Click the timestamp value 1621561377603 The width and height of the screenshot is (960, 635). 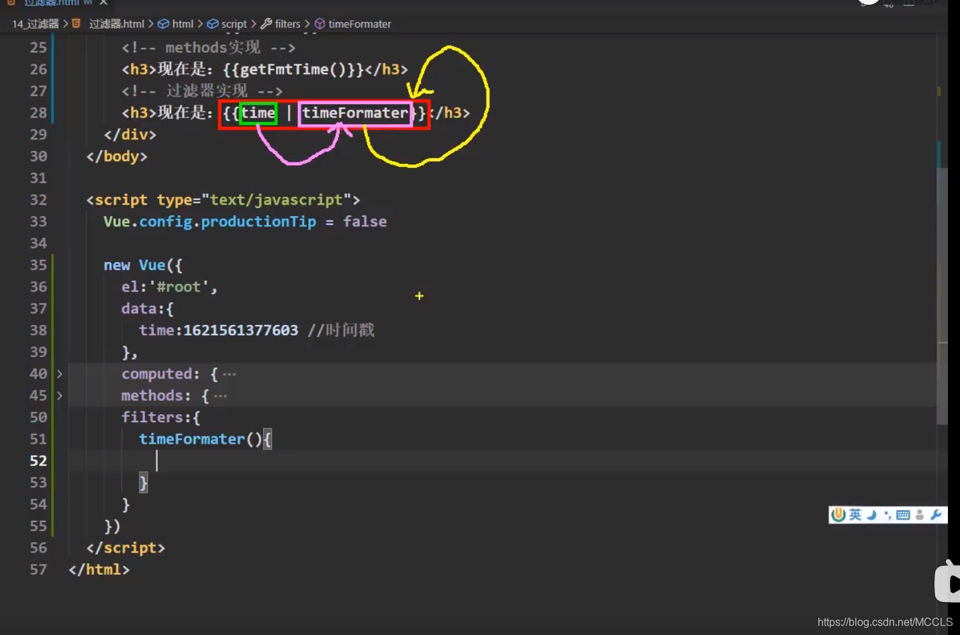[x=241, y=330]
